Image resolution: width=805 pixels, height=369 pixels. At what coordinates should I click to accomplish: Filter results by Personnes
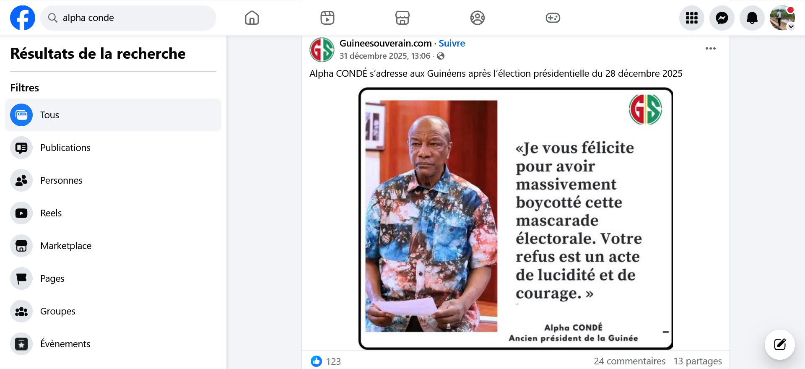tap(113, 180)
